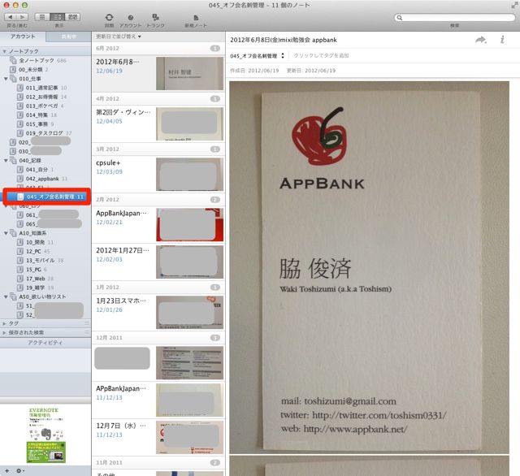Viewport: 520px width, 476px height.
Task: Click the 010_仕事 stack icon
Action: pyautogui.click(x=13, y=79)
